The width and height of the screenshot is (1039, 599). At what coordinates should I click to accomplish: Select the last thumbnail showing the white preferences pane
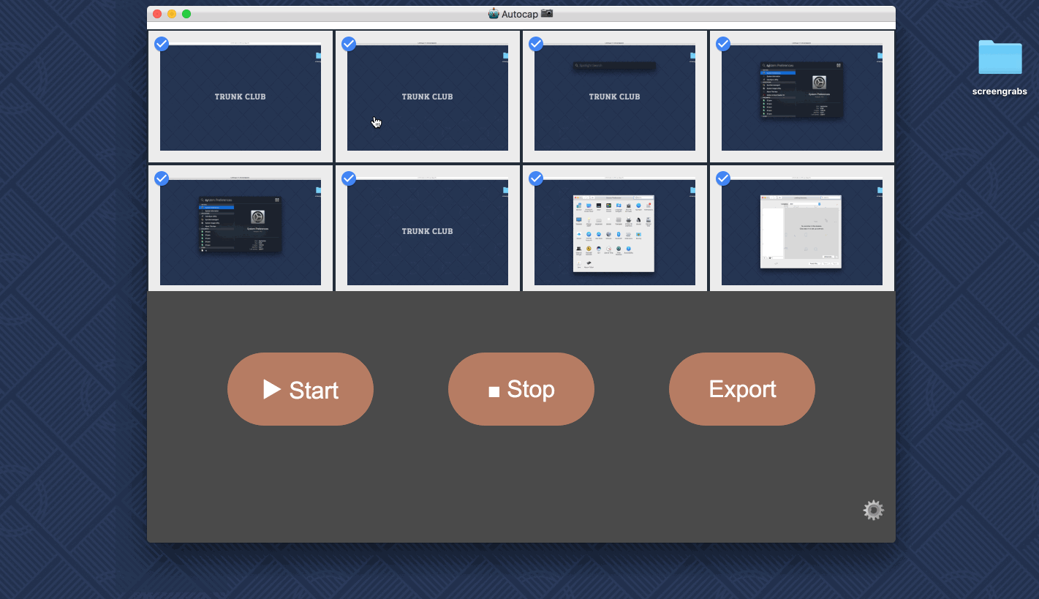(802, 230)
